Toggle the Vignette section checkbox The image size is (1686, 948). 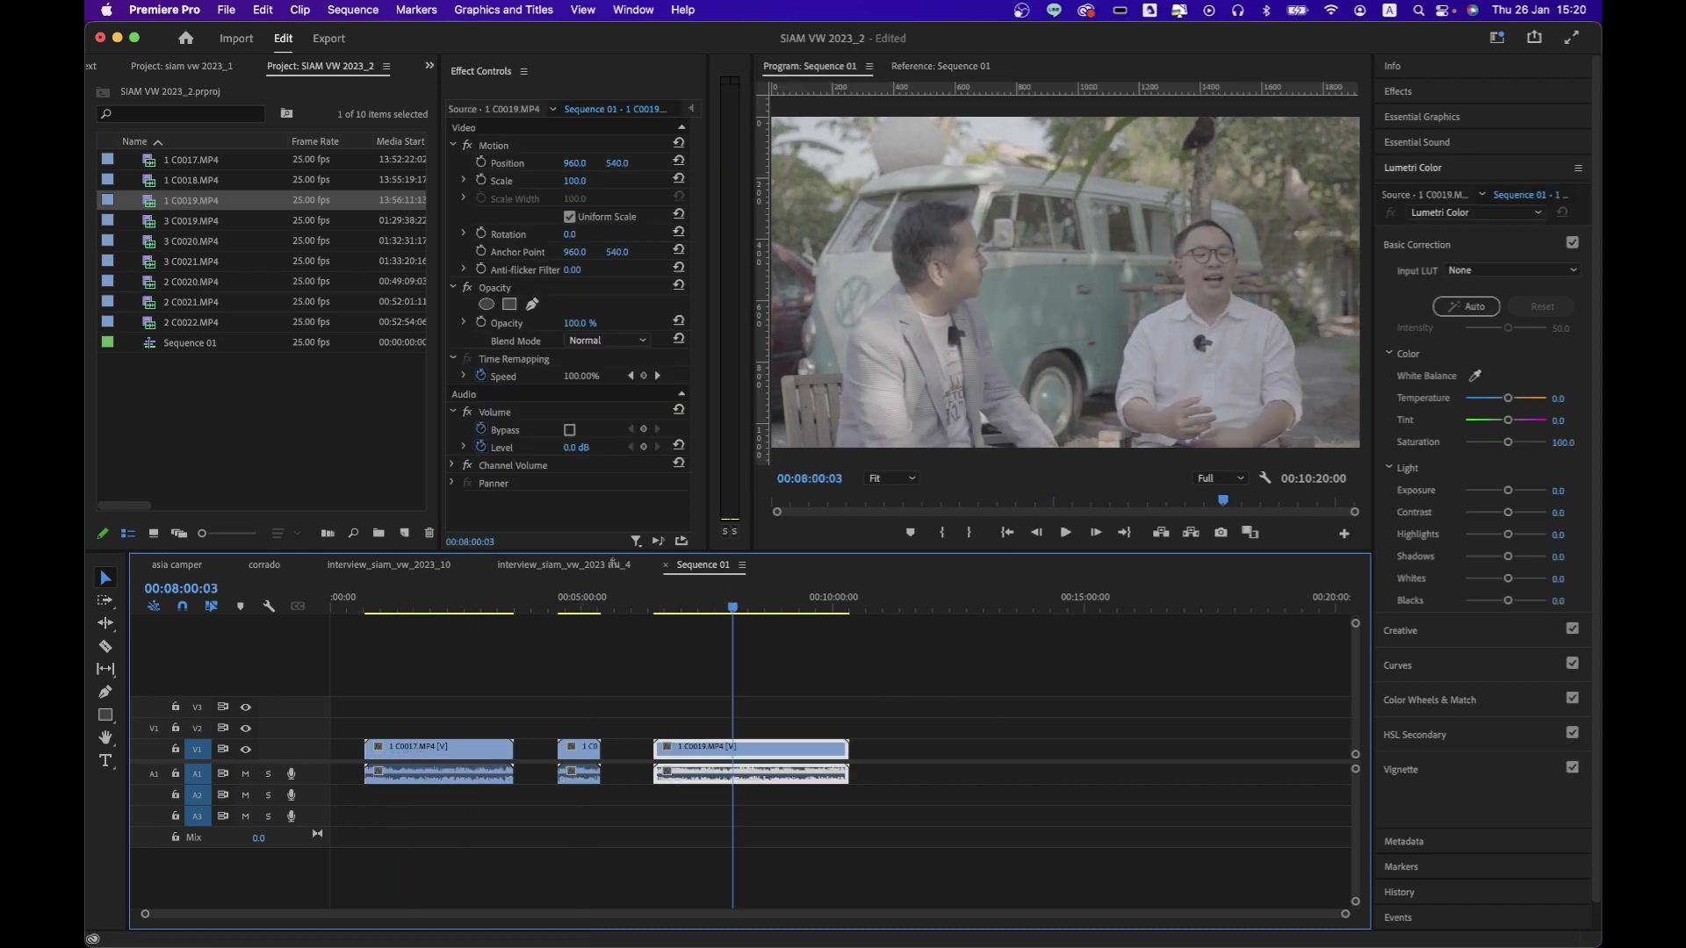click(1573, 767)
